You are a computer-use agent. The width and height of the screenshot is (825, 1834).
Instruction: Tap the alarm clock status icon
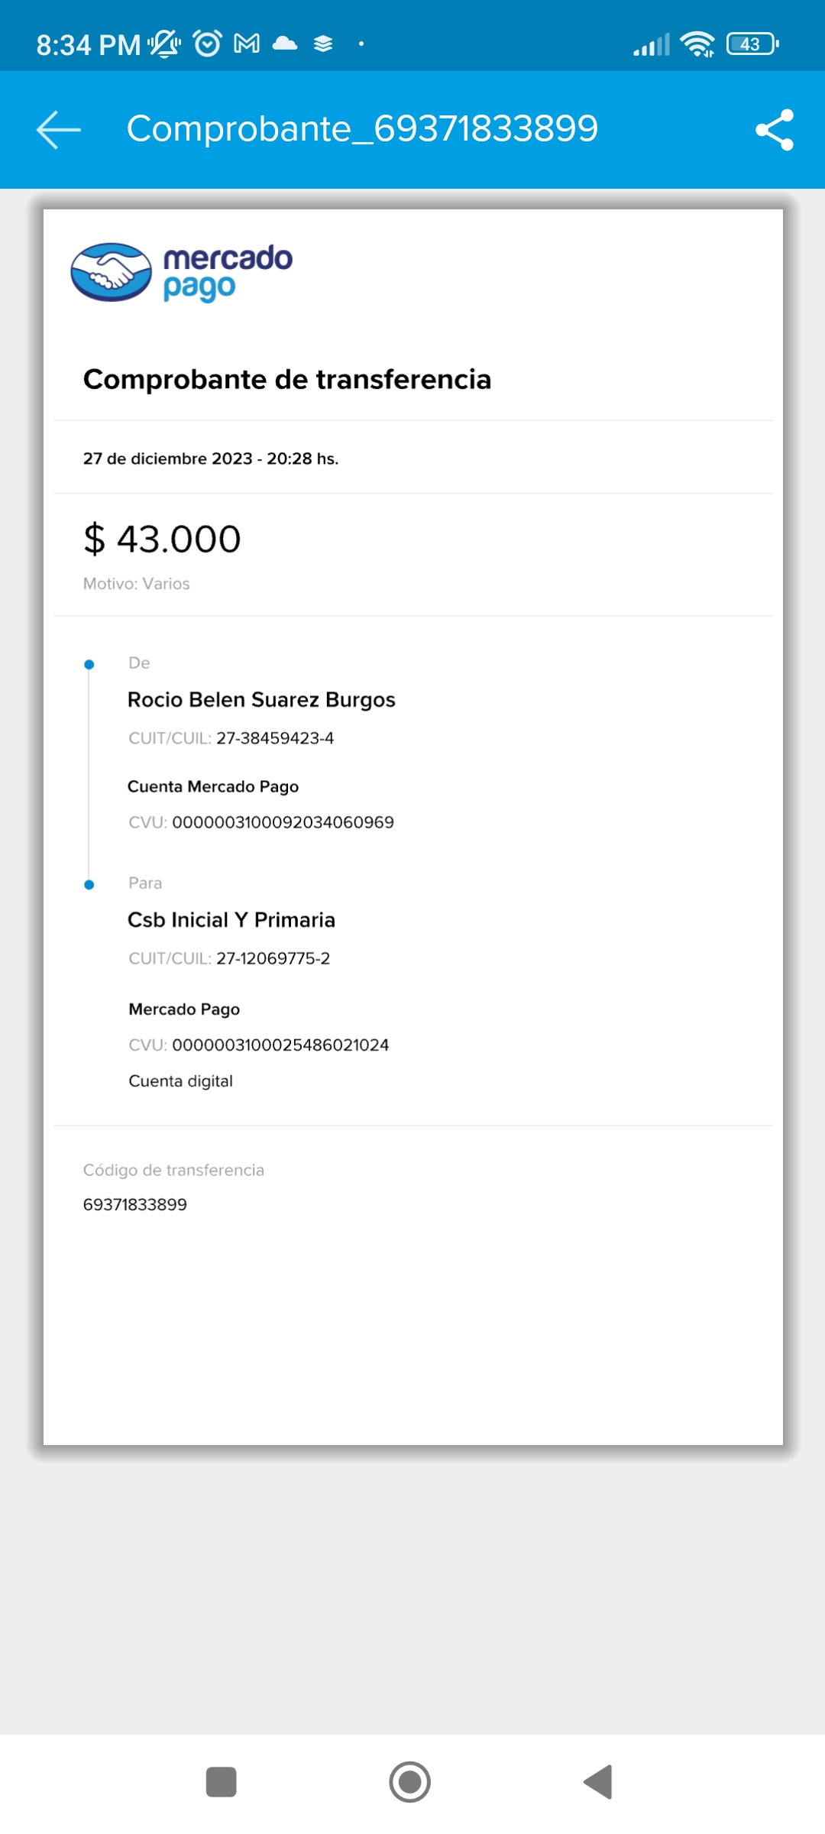(208, 44)
